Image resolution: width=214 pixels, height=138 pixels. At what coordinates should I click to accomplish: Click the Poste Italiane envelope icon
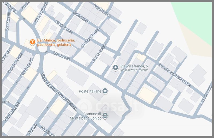(x=106, y=91)
